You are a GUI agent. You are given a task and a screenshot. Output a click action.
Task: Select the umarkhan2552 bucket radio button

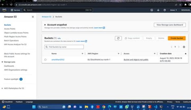45,59
